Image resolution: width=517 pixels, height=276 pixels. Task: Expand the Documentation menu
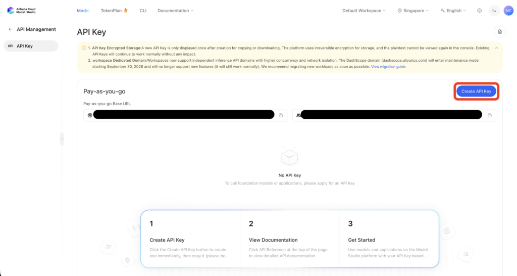click(175, 11)
